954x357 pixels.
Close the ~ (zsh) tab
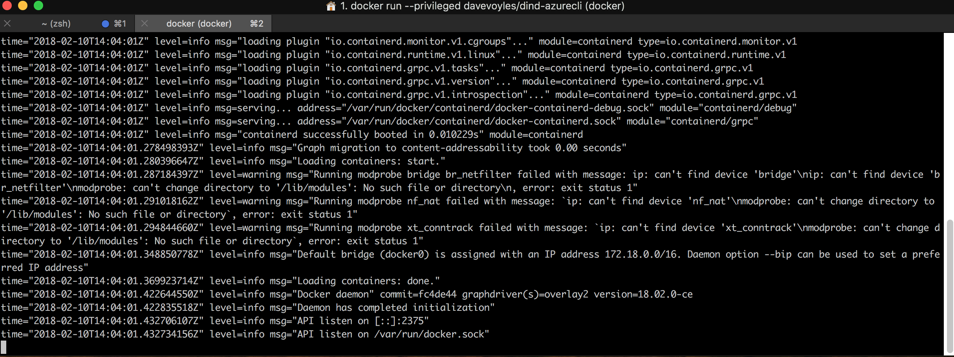click(7, 23)
